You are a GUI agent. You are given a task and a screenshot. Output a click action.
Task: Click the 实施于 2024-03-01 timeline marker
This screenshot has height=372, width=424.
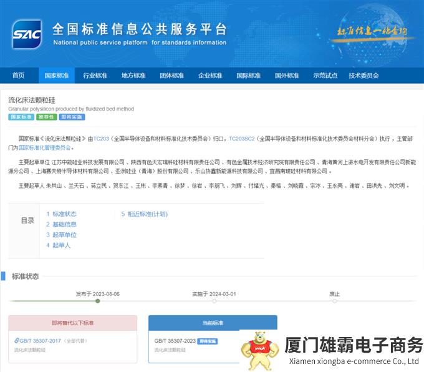214,301
